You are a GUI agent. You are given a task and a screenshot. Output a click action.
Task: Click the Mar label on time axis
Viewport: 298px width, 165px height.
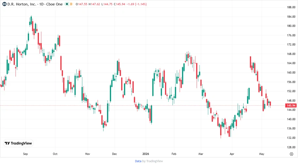(201, 154)
